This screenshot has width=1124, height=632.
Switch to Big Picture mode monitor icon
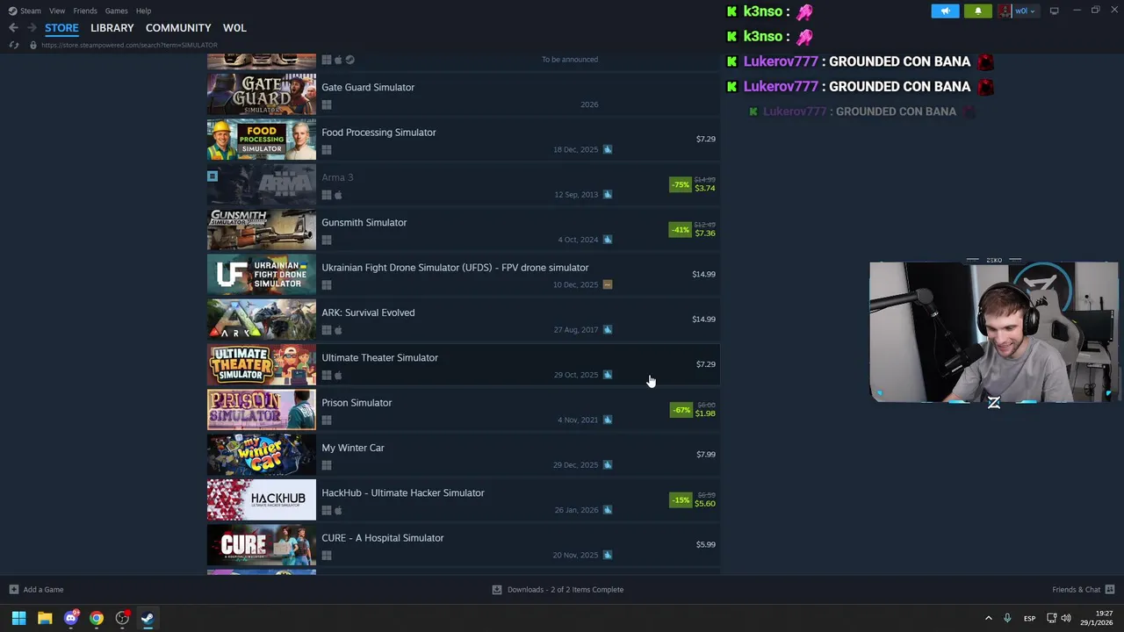(x=1054, y=11)
